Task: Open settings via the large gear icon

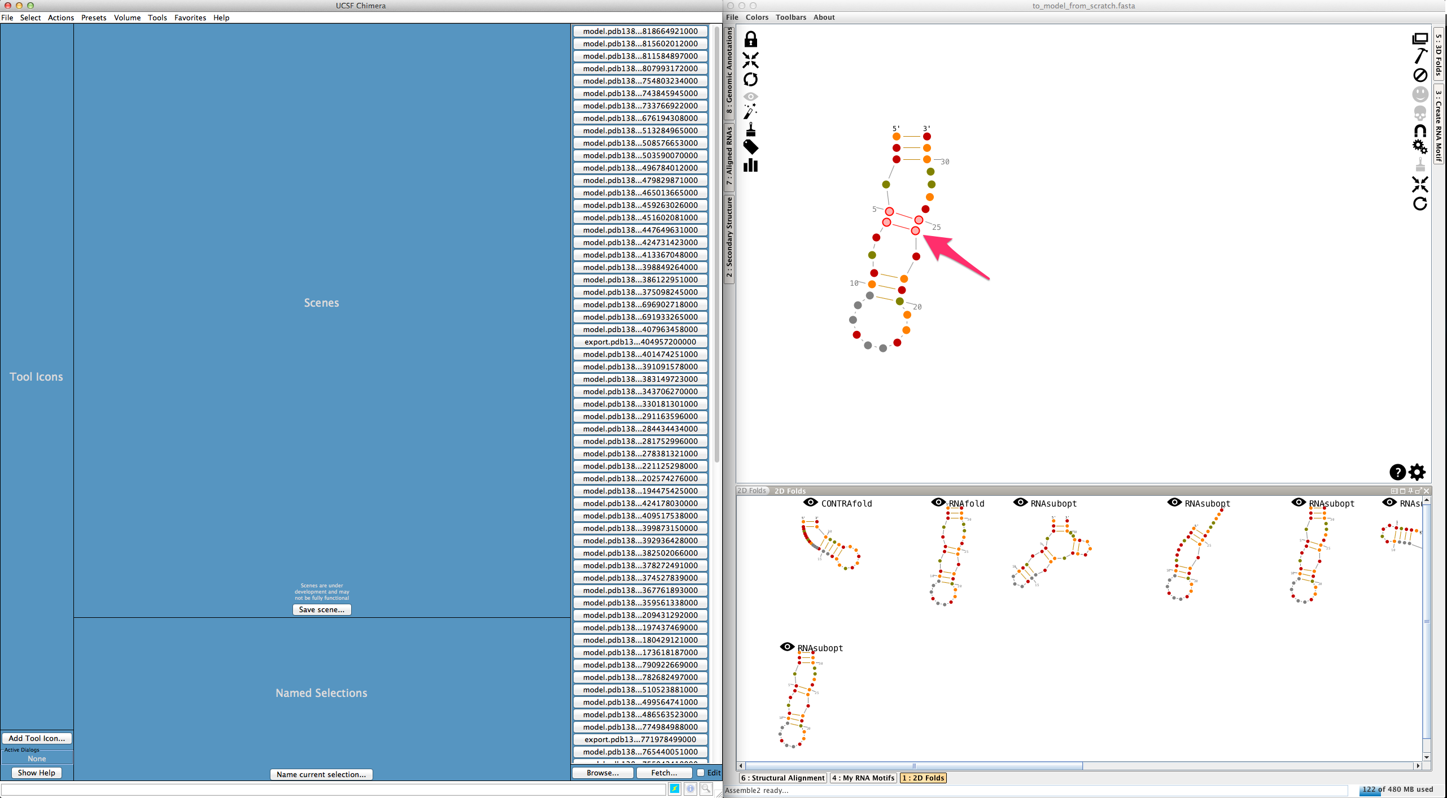Action: click(1417, 472)
